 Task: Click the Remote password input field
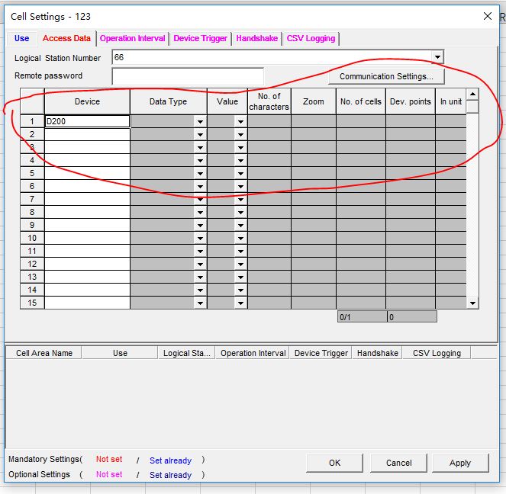[187, 76]
